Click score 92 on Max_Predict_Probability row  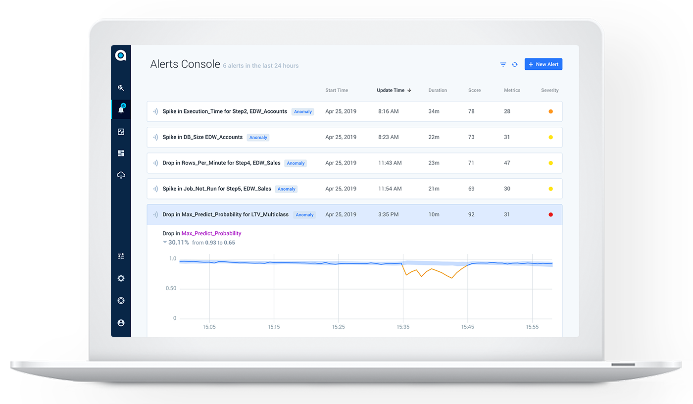click(x=471, y=214)
